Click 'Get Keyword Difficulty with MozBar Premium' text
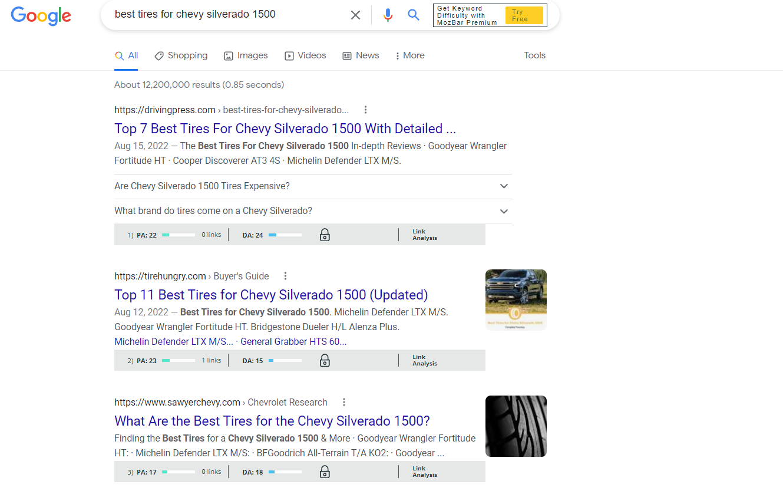The height and width of the screenshot is (494, 783). click(x=467, y=15)
